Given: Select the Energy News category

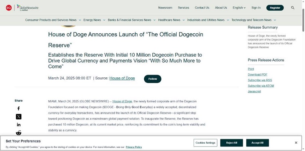Looking at the screenshot, I should tap(92, 20).
